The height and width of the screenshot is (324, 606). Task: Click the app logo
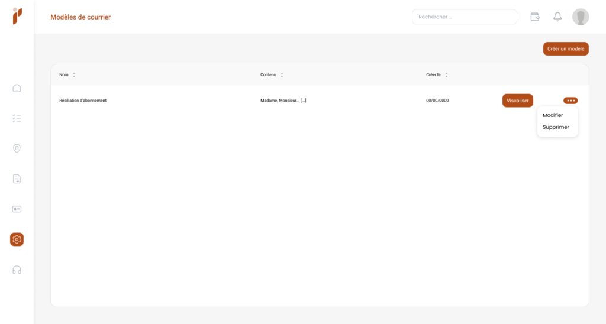[17, 16]
